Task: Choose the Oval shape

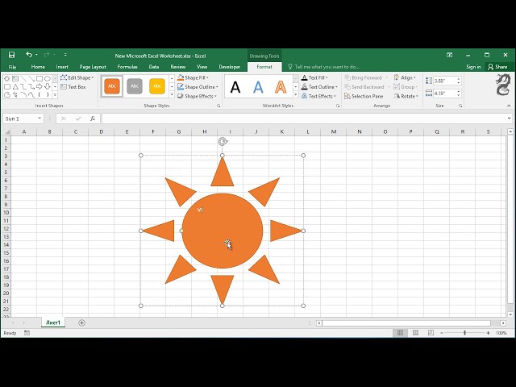Action: point(48,79)
